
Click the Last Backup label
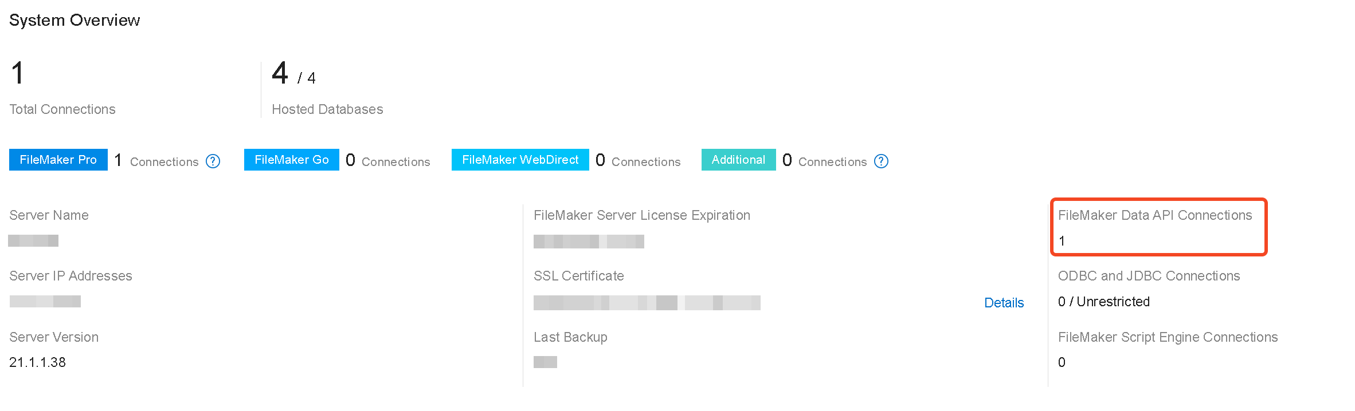(570, 337)
